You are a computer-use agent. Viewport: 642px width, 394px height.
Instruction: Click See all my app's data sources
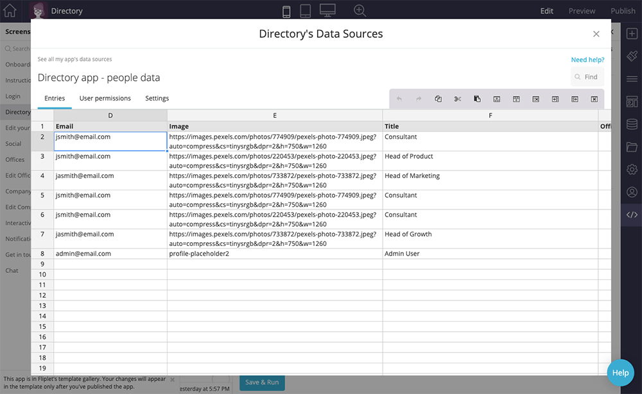coord(74,59)
